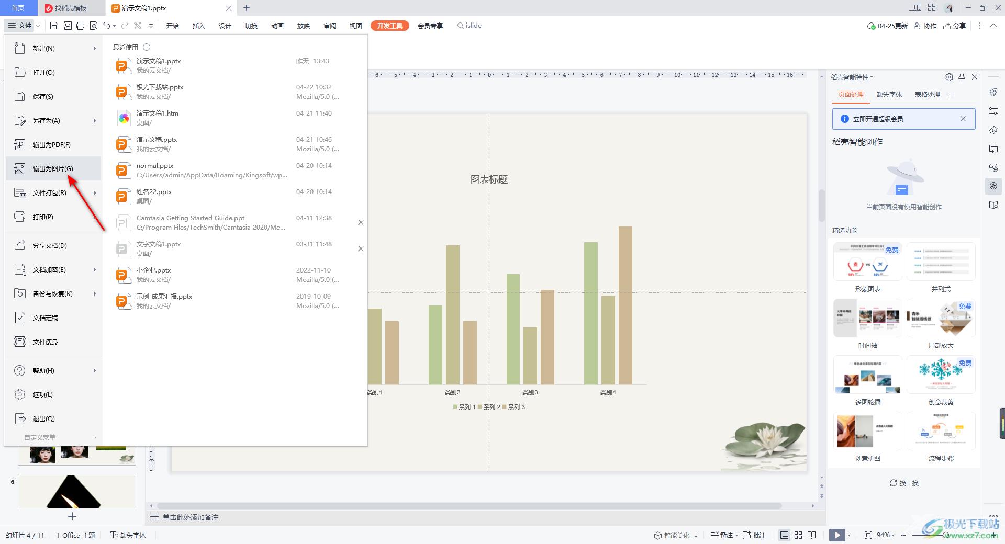Switch to slide sorter view
The image size is (1005, 544).
(798, 535)
